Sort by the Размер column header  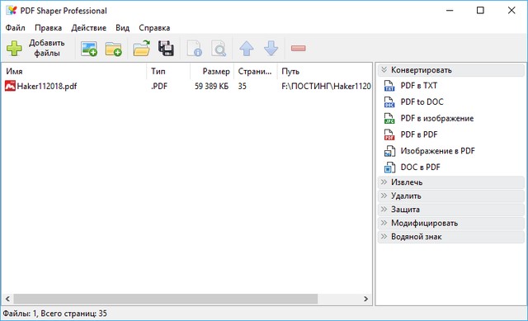(212, 72)
